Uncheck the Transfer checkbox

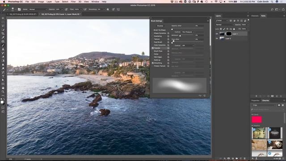[x=153, y=48]
